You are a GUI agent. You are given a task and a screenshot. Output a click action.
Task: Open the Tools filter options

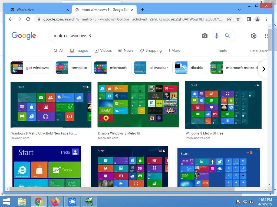(222, 51)
